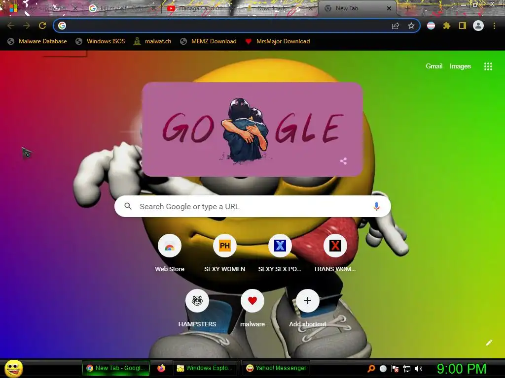
Task: Go back using the back arrow
Action: (10, 26)
